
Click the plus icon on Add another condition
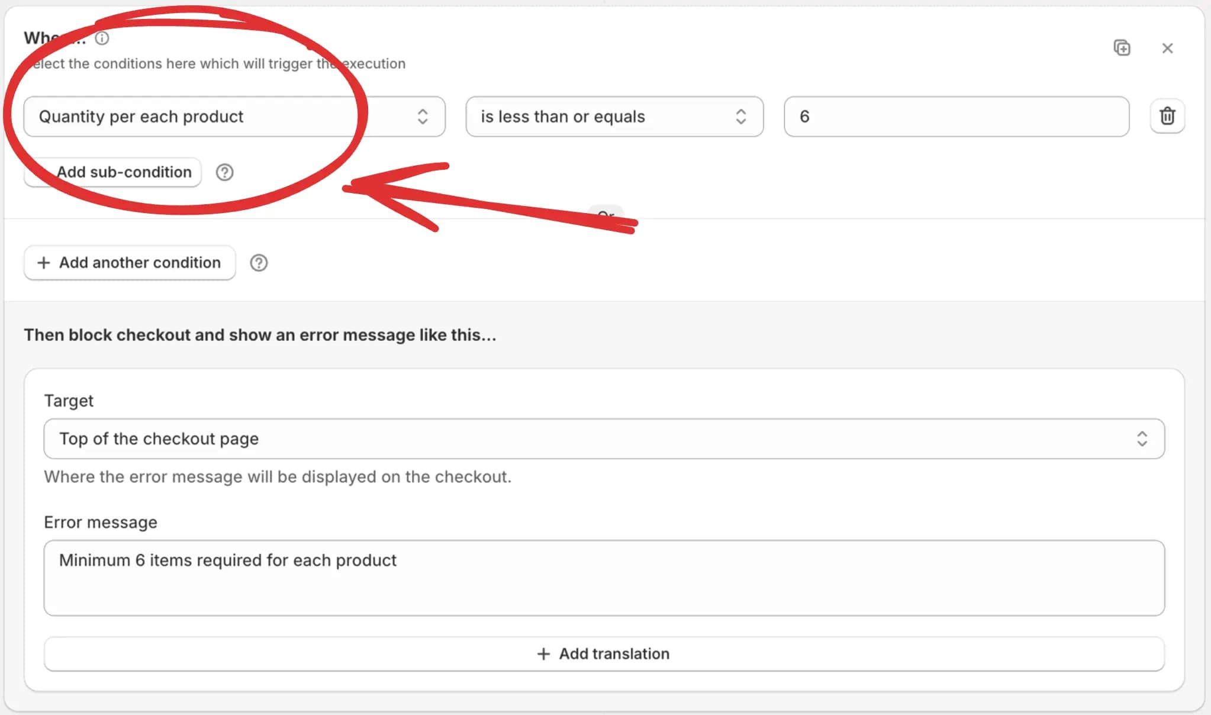[43, 262]
